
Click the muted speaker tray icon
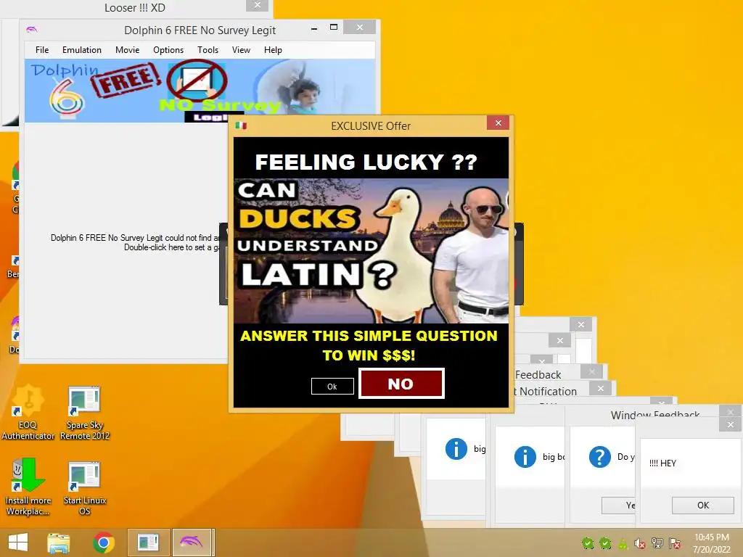[640, 544]
